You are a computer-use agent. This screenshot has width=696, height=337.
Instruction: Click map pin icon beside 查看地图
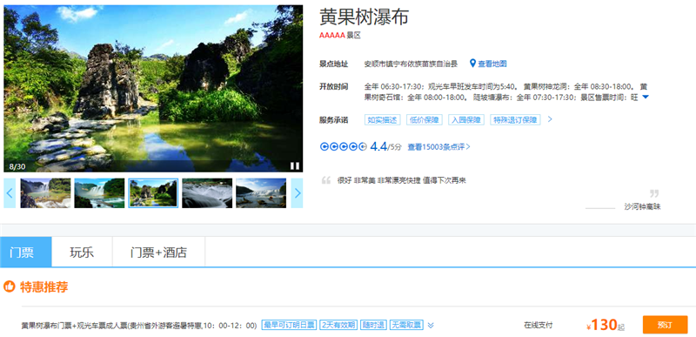pos(472,64)
